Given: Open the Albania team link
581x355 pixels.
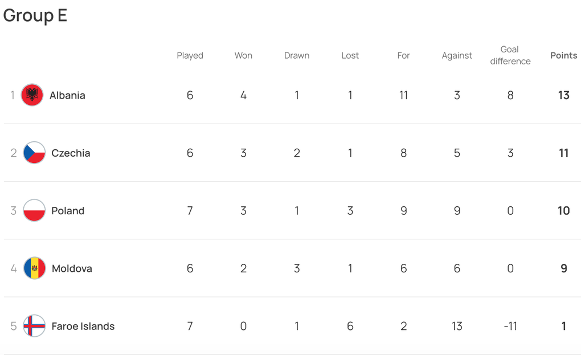Looking at the screenshot, I should [x=67, y=95].
